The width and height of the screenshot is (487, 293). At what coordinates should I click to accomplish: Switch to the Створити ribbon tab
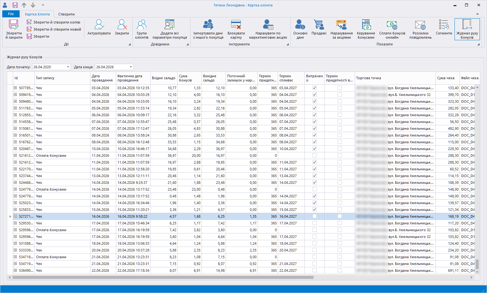[x=66, y=14]
